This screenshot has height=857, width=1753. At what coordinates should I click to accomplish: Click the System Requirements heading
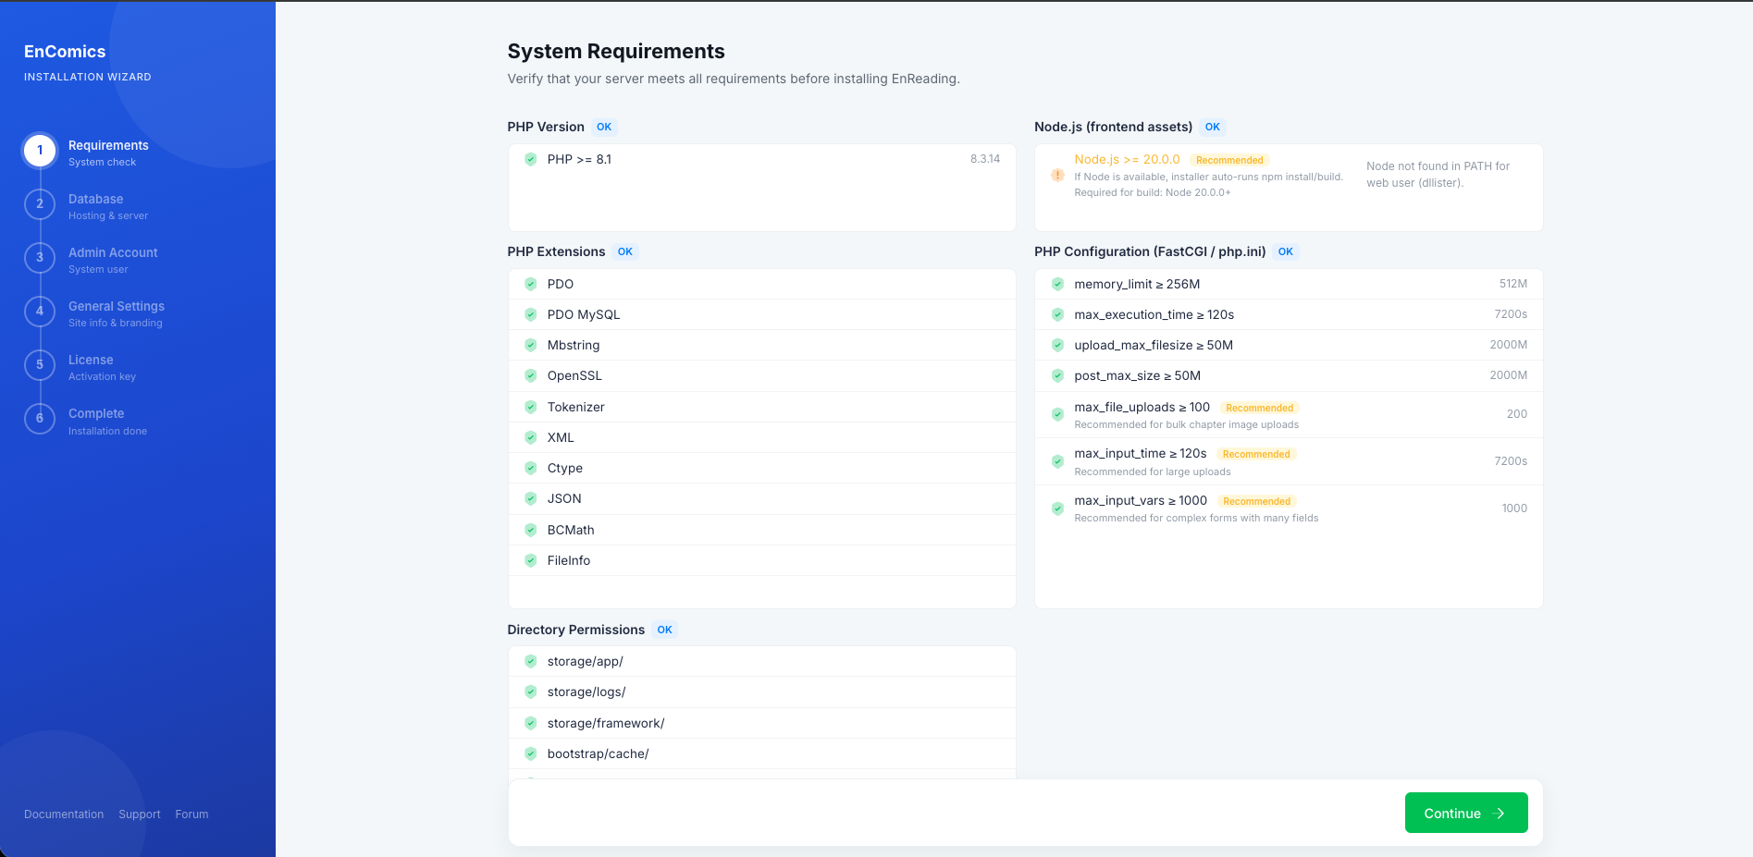[616, 52]
